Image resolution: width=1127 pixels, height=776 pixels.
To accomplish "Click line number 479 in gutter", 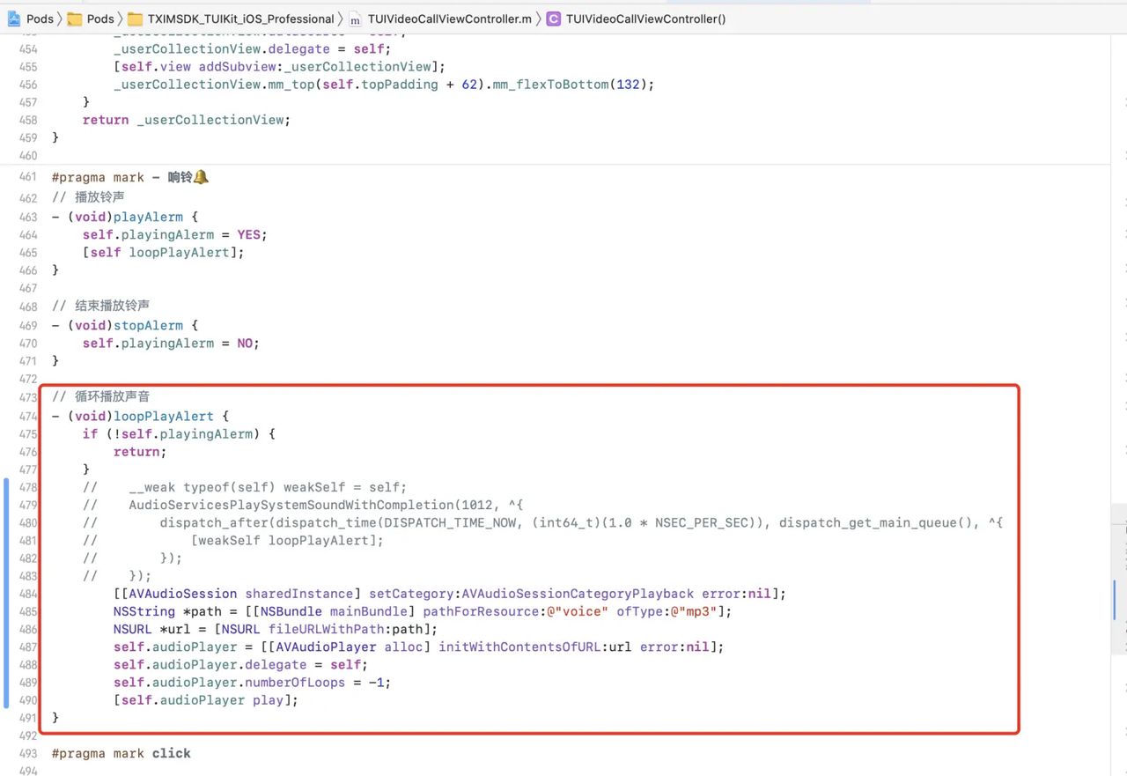I will (x=28, y=505).
